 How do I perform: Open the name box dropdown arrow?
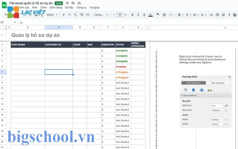coord(15,23)
